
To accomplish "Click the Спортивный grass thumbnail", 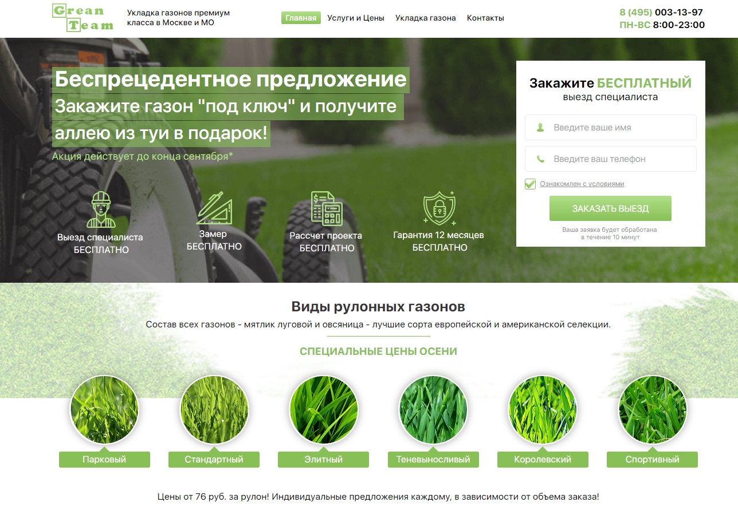I will click(x=652, y=410).
